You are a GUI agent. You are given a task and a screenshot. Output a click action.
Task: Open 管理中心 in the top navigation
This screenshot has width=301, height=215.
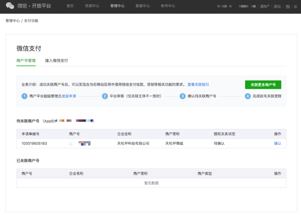[117, 6]
